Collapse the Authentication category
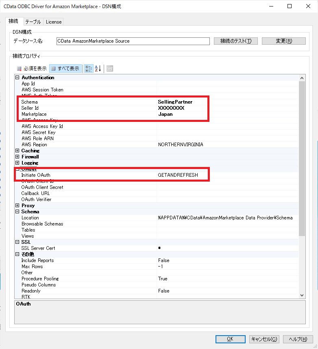The width and height of the screenshot is (318, 349). click(17, 78)
